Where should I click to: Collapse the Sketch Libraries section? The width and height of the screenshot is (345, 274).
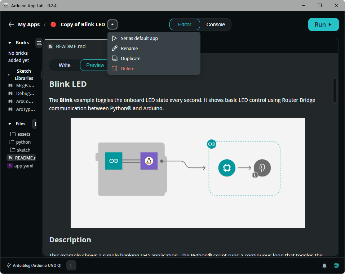9,75
